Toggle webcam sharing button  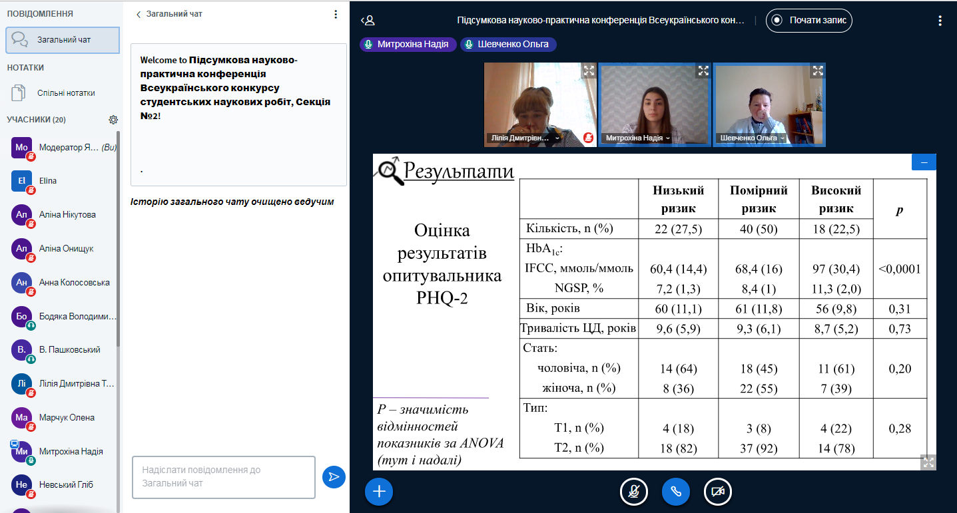pyautogui.click(x=718, y=492)
